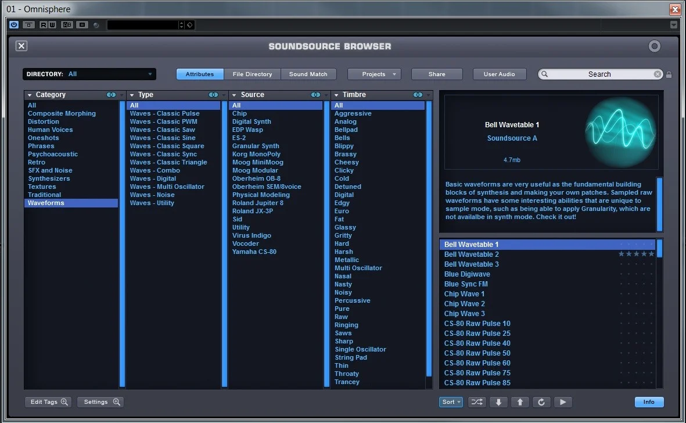Set the star rating for Bell Wavetable 2

point(636,254)
